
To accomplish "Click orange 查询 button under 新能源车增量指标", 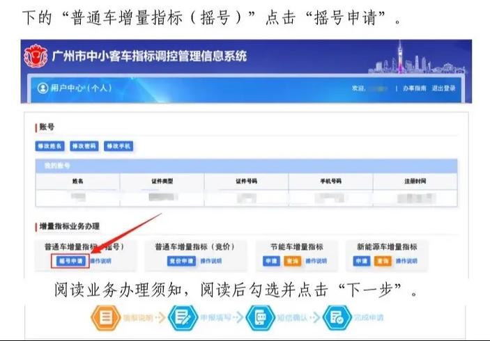I will [383, 261].
